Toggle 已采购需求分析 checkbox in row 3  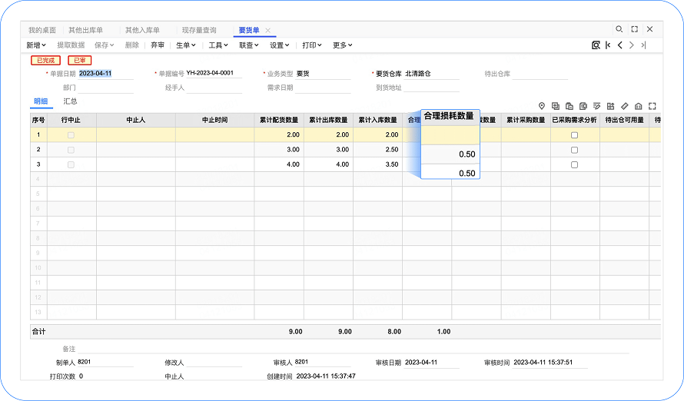(x=574, y=164)
